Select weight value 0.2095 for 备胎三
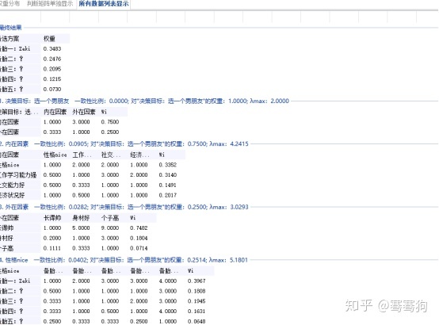439x325 pixels. [x=52, y=69]
